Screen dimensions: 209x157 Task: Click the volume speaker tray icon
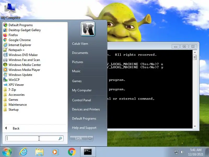pos(182,152)
